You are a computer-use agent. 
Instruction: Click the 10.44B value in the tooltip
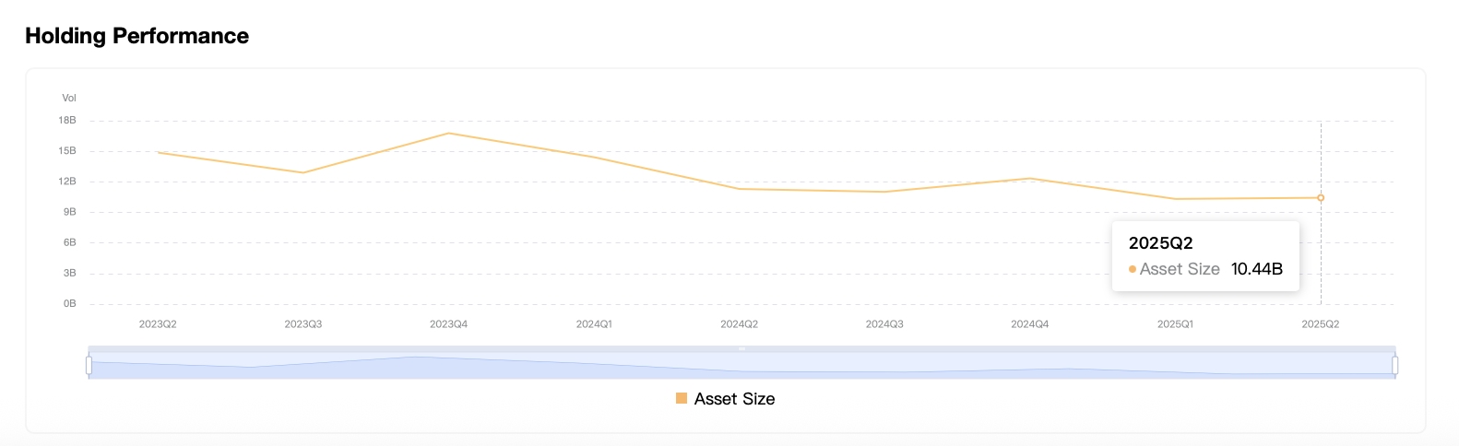tap(1256, 269)
